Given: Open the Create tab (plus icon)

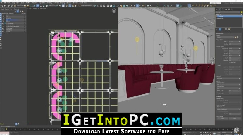Looking at the screenshot, I should 217,9.
